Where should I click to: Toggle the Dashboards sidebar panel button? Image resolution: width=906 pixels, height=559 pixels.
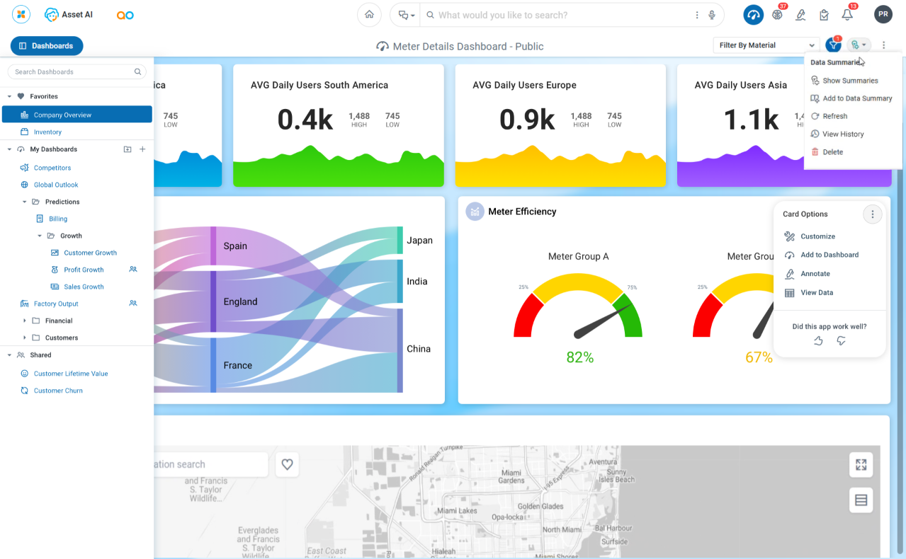click(47, 46)
